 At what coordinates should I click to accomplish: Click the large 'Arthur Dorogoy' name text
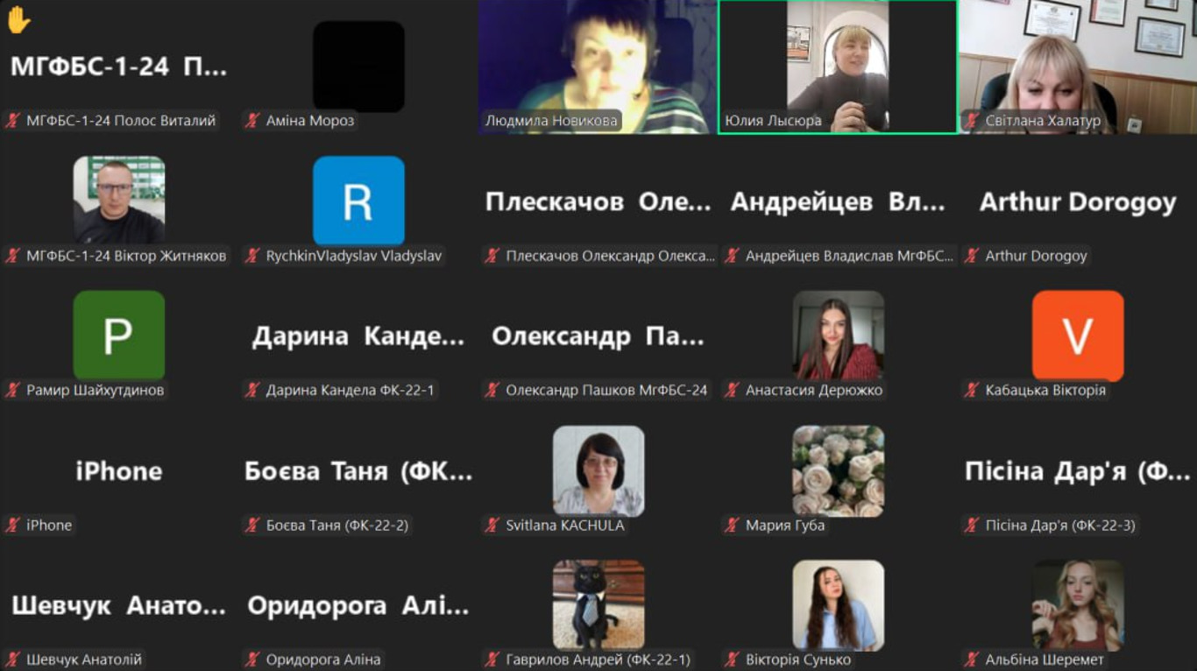coord(1078,202)
